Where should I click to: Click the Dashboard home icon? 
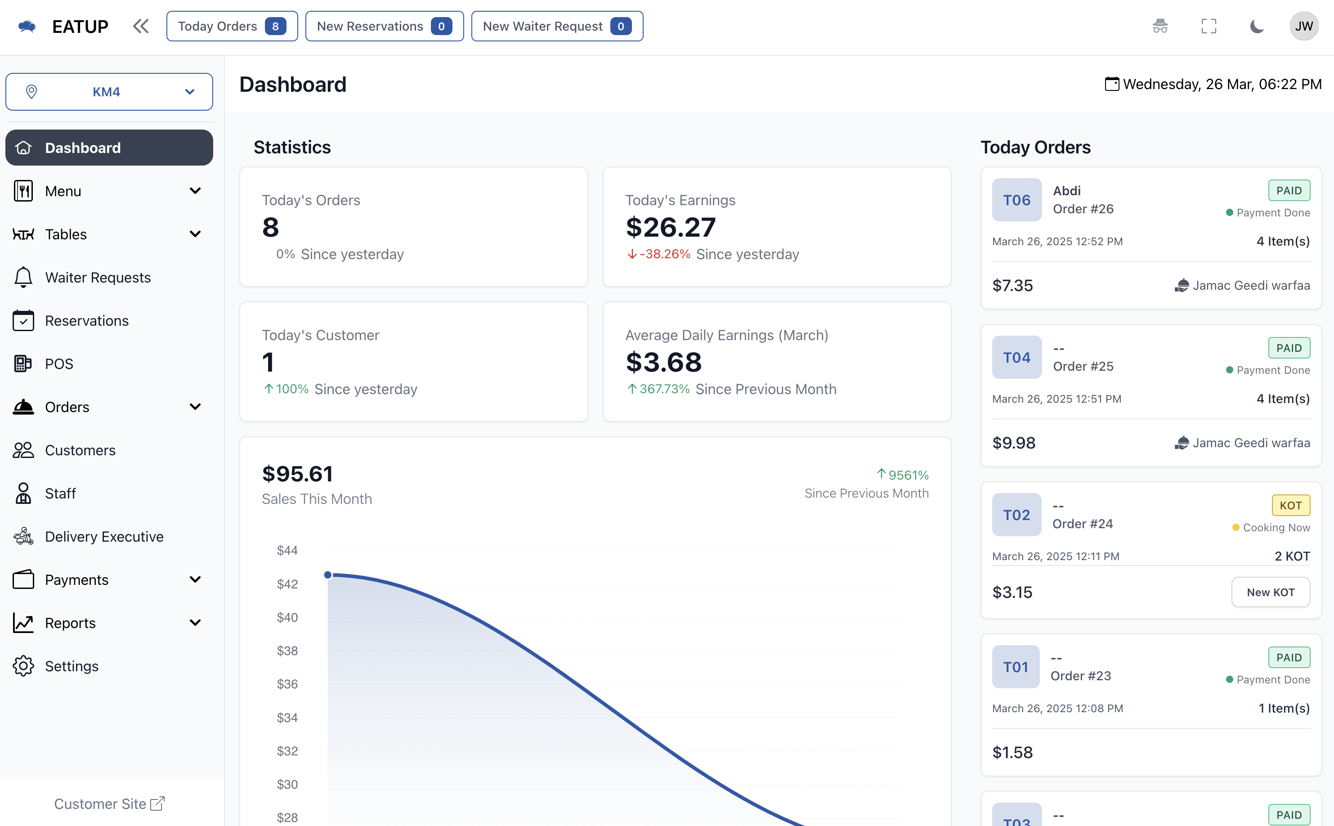(x=23, y=148)
